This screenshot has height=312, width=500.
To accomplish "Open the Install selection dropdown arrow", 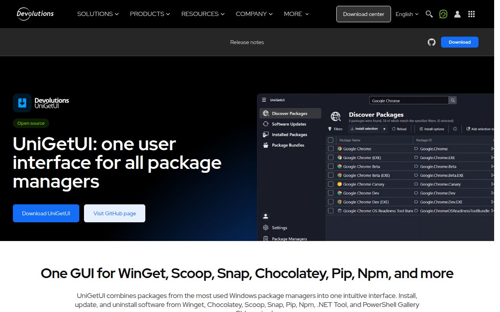I will (384, 129).
